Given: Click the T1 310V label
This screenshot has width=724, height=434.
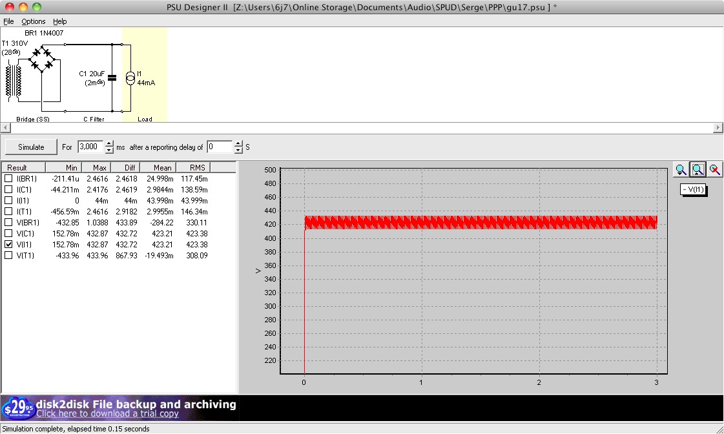Looking at the screenshot, I should (15, 43).
